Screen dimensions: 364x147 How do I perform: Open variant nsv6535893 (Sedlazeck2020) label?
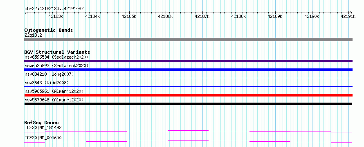56,66
